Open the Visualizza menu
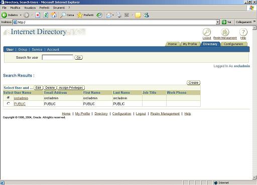 coord(30,8)
